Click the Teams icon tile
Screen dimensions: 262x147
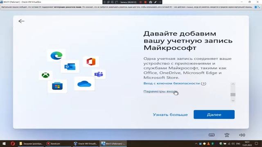(99, 74)
